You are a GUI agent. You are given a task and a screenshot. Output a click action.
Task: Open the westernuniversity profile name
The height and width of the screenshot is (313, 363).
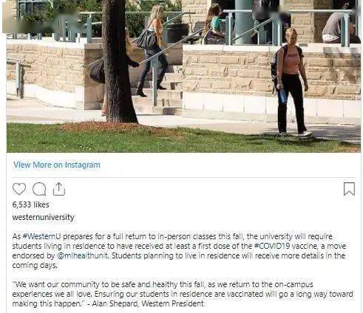point(43,217)
